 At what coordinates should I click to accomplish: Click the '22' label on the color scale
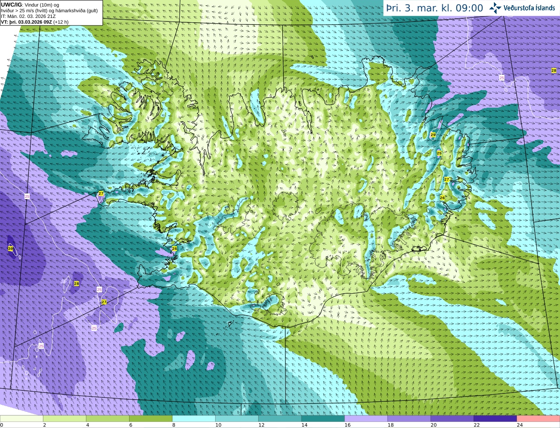(476, 425)
